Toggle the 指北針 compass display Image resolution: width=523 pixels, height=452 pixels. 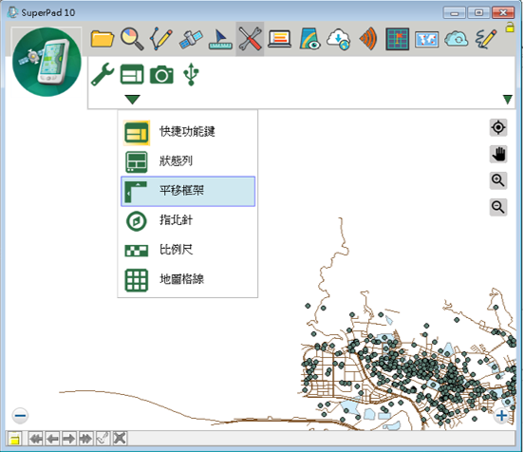188,220
